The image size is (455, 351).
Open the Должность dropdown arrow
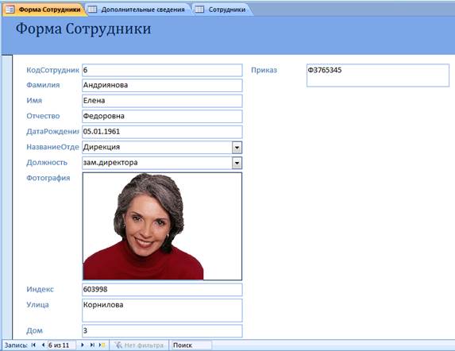tap(237, 163)
